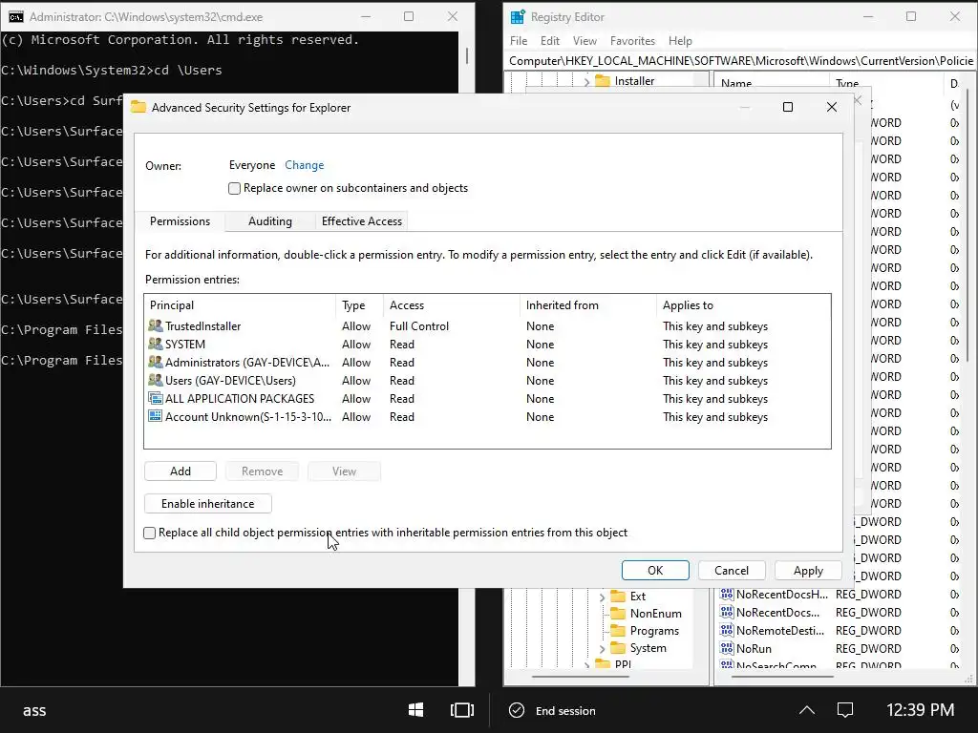
Task: Open Registry Editor View menu
Action: pos(585,40)
